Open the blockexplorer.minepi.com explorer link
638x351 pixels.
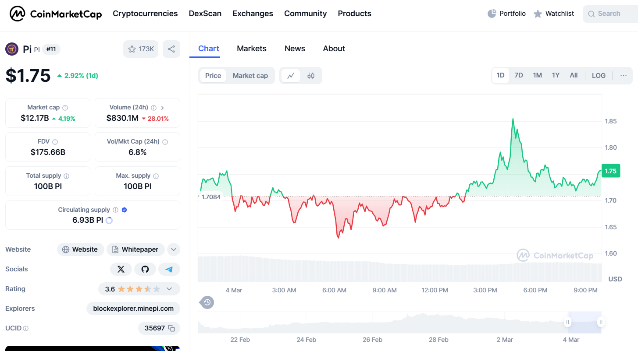pyautogui.click(x=133, y=309)
